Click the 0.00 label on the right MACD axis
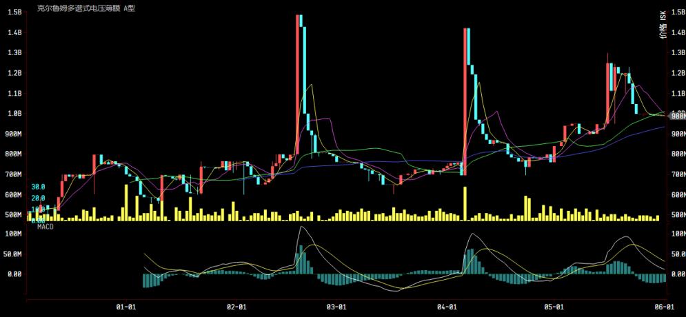The image size is (686, 317). pyautogui.click(x=678, y=274)
